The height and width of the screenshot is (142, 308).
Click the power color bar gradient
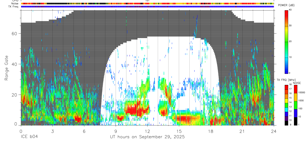click(286, 42)
